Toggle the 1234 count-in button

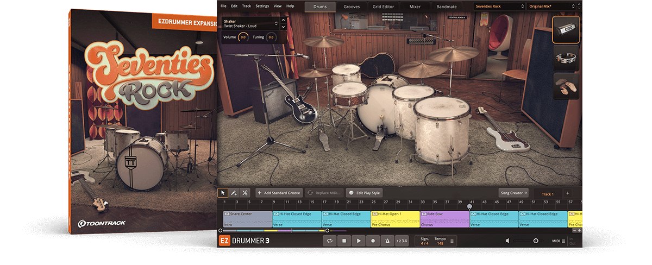pyautogui.click(x=401, y=241)
